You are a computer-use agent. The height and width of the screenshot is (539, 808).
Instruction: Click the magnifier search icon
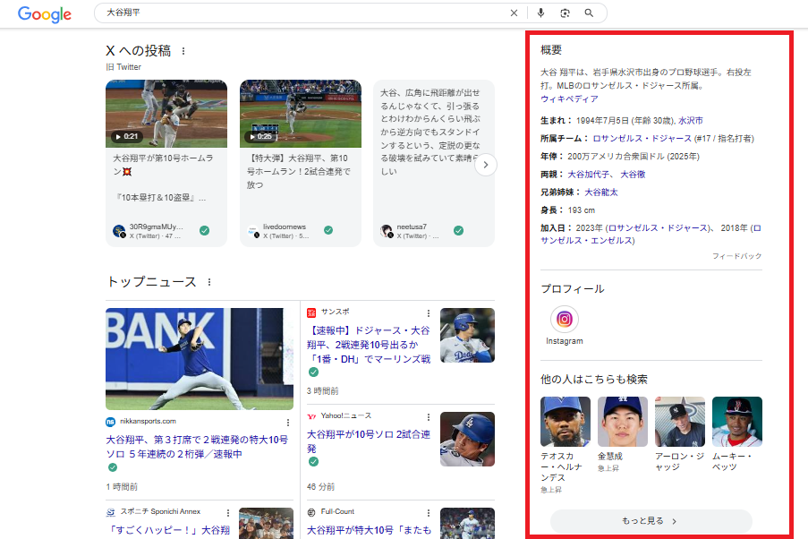[x=589, y=13]
